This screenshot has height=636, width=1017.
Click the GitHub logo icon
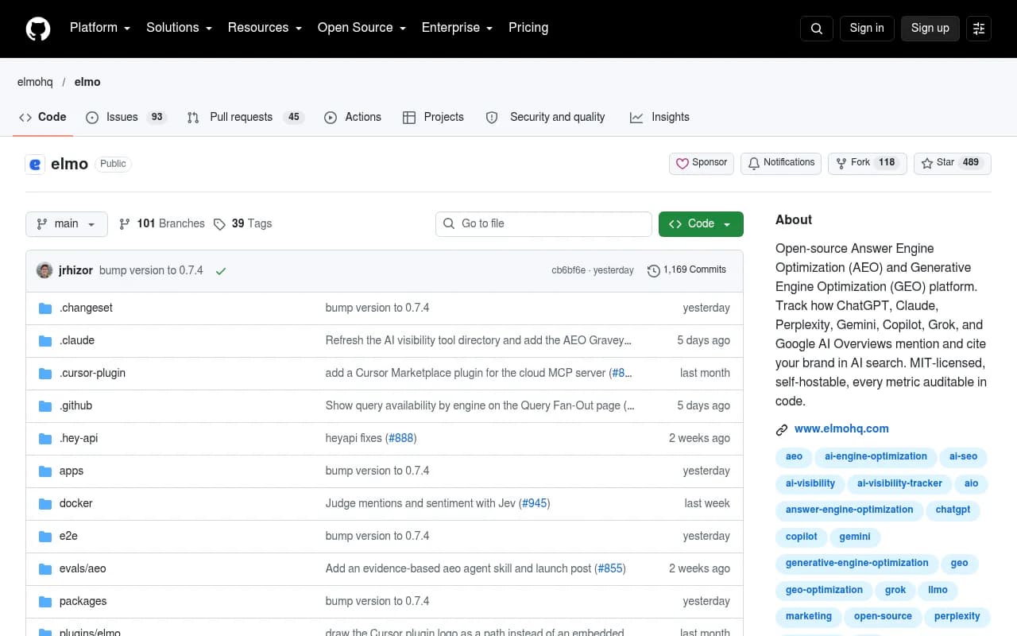point(38,29)
